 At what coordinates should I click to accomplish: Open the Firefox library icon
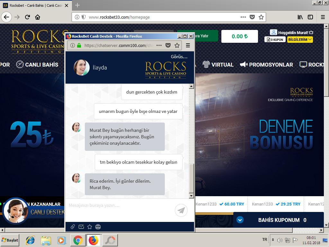pos(300,17)
